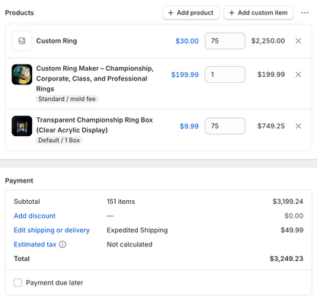Select the Standard / mold fee variant tag
This screenshot has width=317, height=299.
tap(67, 99)
